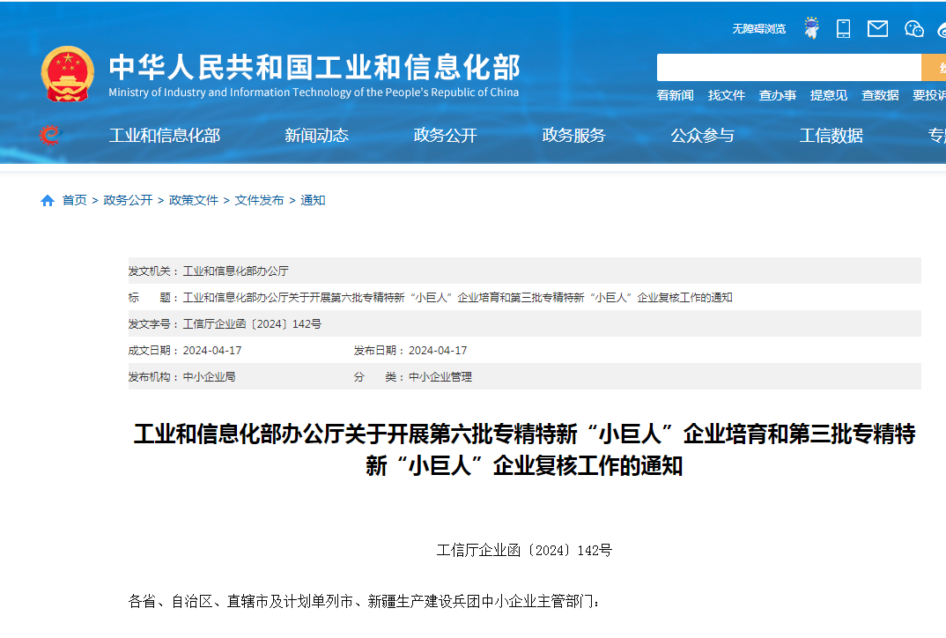Click the 找文件 quick link
The image size is (946, 638).
(726, 95)
